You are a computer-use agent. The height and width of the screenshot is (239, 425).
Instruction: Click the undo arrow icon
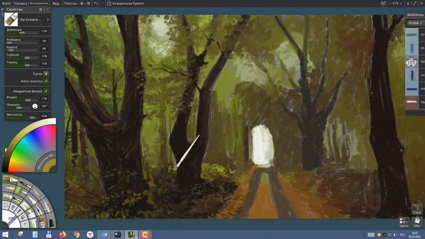96,3
